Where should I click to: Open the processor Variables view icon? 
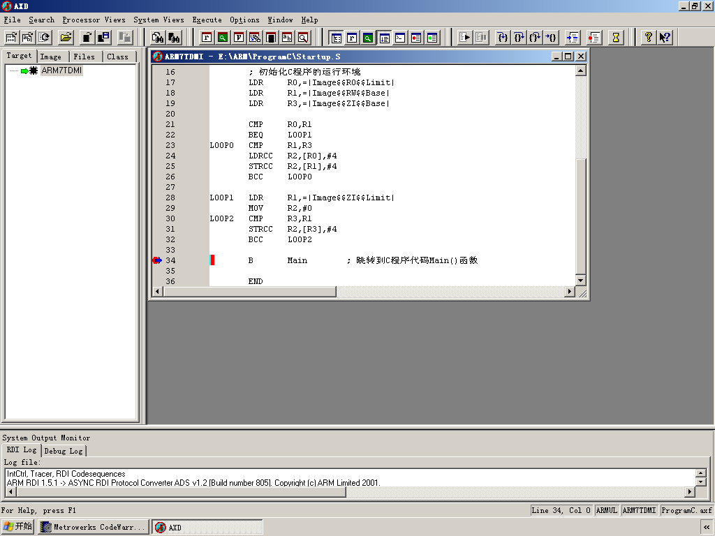click(x=239, y=38)
